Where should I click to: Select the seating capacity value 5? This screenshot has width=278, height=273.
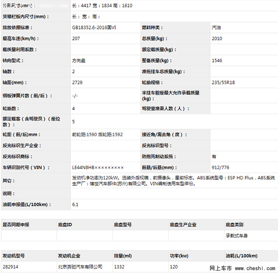[74, 121]
